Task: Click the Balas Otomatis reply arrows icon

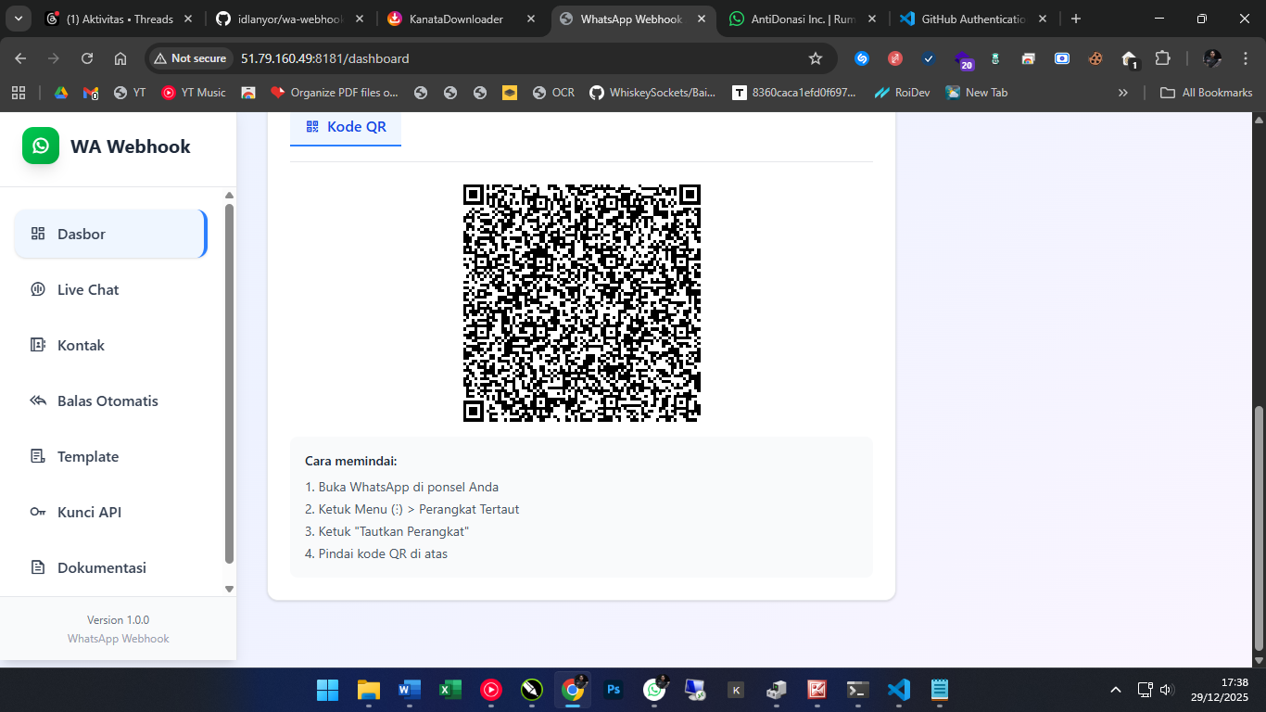Action: click(38, 400)
